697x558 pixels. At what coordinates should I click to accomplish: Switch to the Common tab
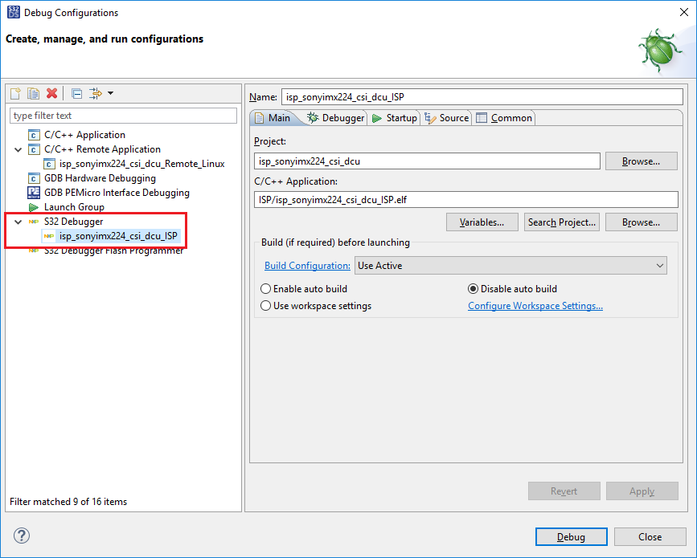click(x=504, y=118)
